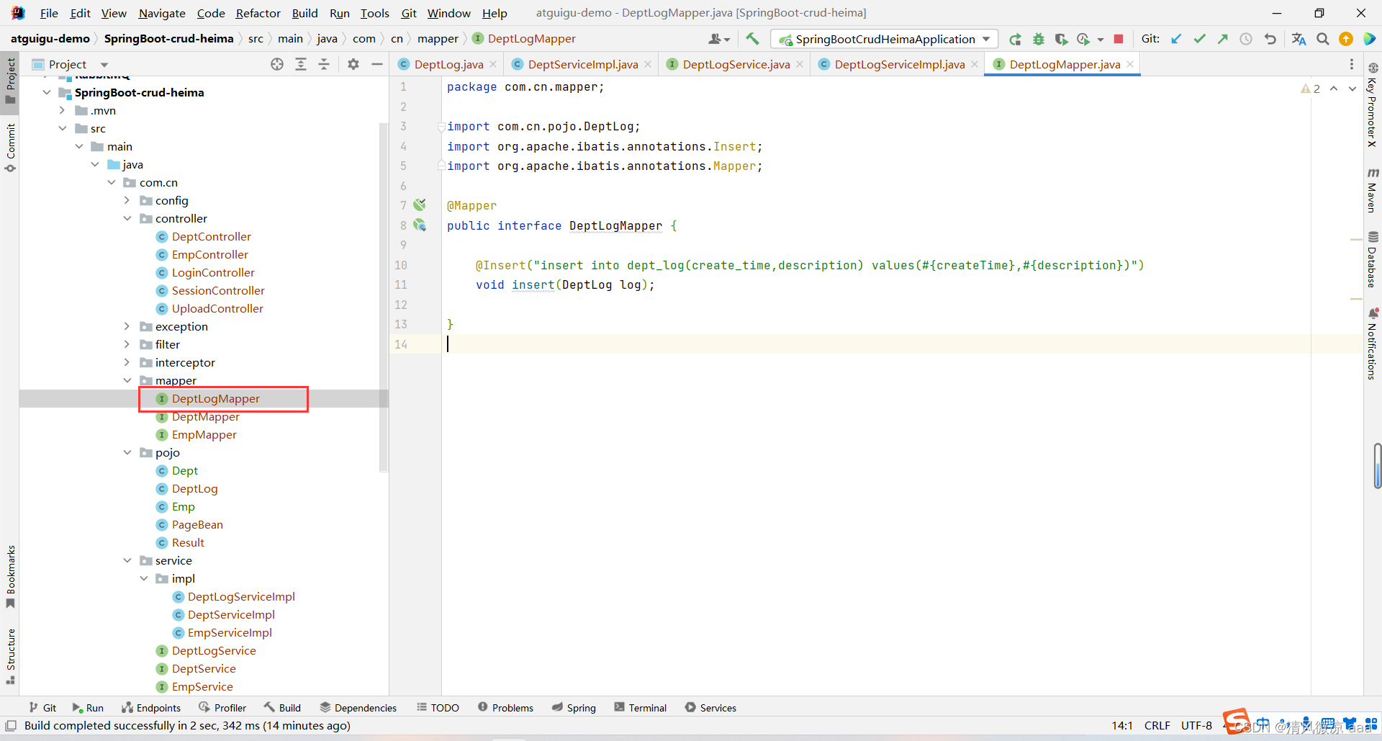Click Git Update Project arrow
1382x741 pixels.
pyautogui.click(x=1176, y=39)
